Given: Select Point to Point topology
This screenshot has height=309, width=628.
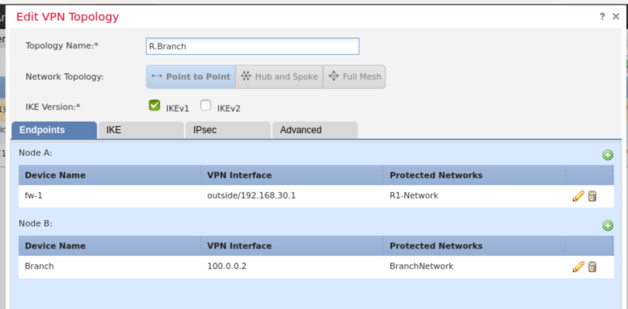Looking at the screenshot, I should pos(191,77).
